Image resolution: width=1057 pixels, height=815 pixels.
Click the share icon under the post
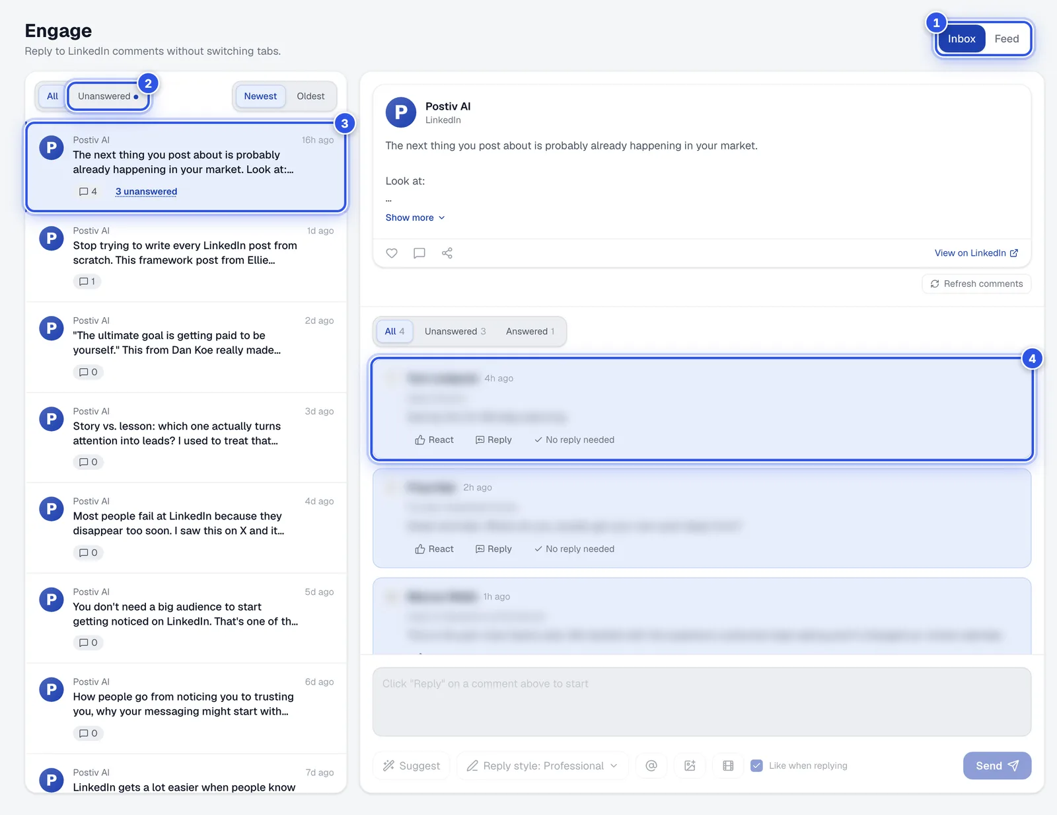click(x=447, y=253)
